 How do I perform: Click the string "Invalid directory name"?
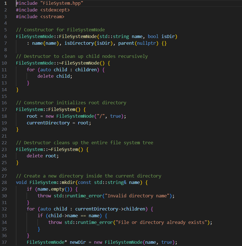click(x=137, y=196)
